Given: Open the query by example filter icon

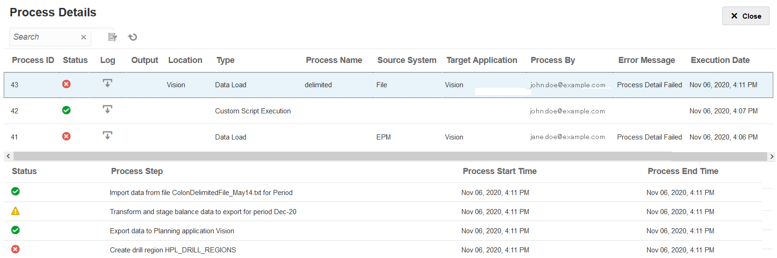Looking at the screenshot, I should (112, 37).
